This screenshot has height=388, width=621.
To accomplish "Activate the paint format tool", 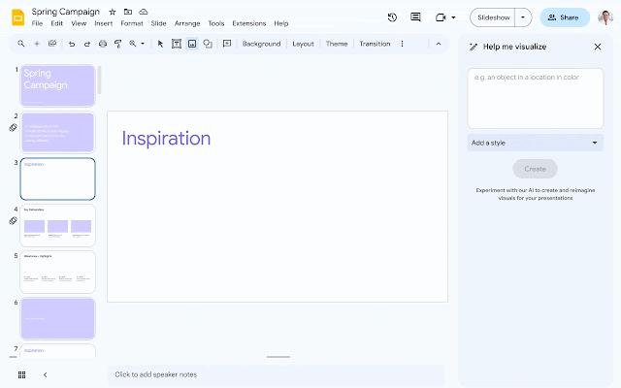I will tap(117, 44).
